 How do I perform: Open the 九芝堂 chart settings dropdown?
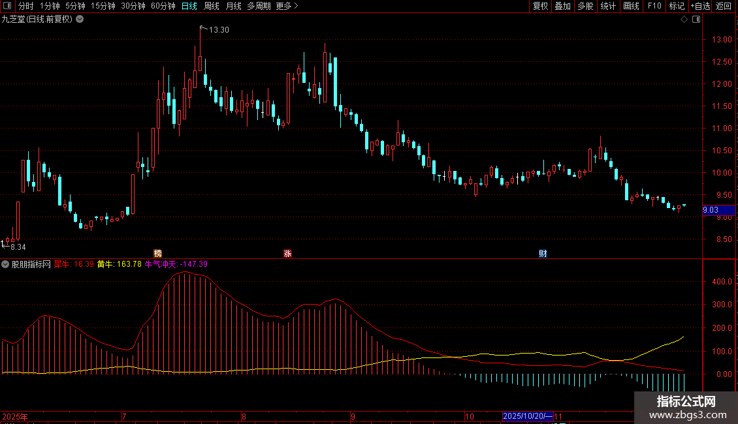(80, 19)
